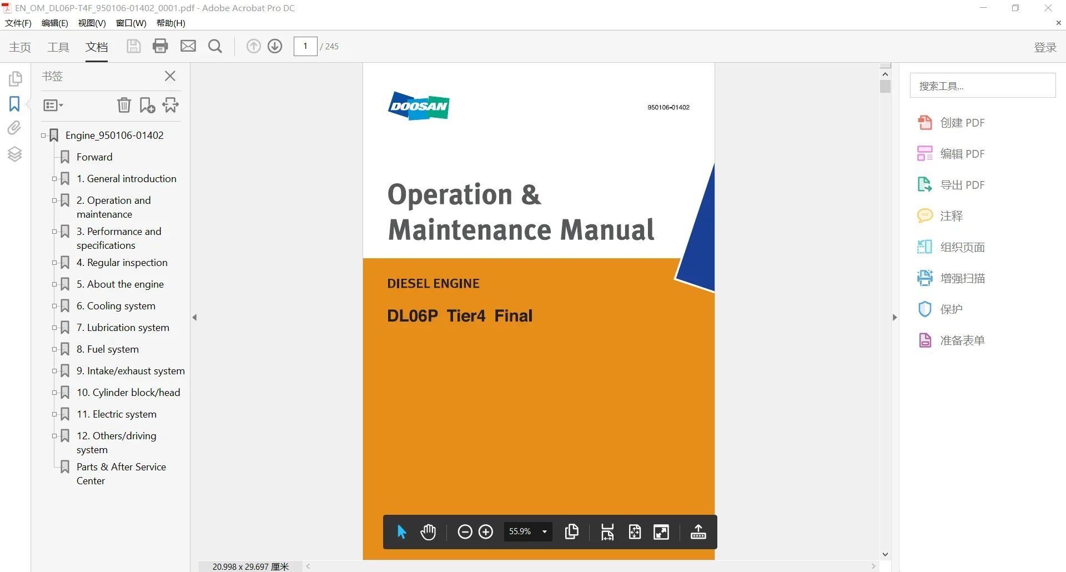The height and width of the screenshot is (572, 1066).
Task: Add new bookmark icon
Action: [147, 105]
